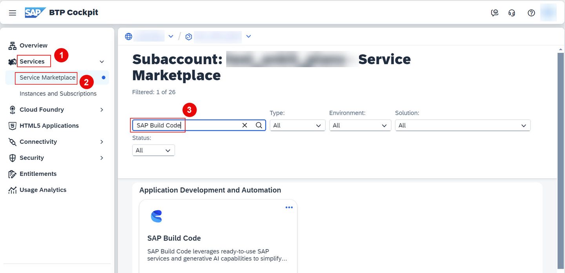565x273 pixels.
Task: Click the page vertical scrollbar
Action: tap(561, 161)
